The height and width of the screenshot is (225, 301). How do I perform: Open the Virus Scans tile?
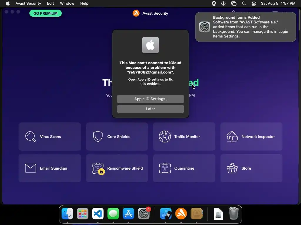click(x=50, y=137)
